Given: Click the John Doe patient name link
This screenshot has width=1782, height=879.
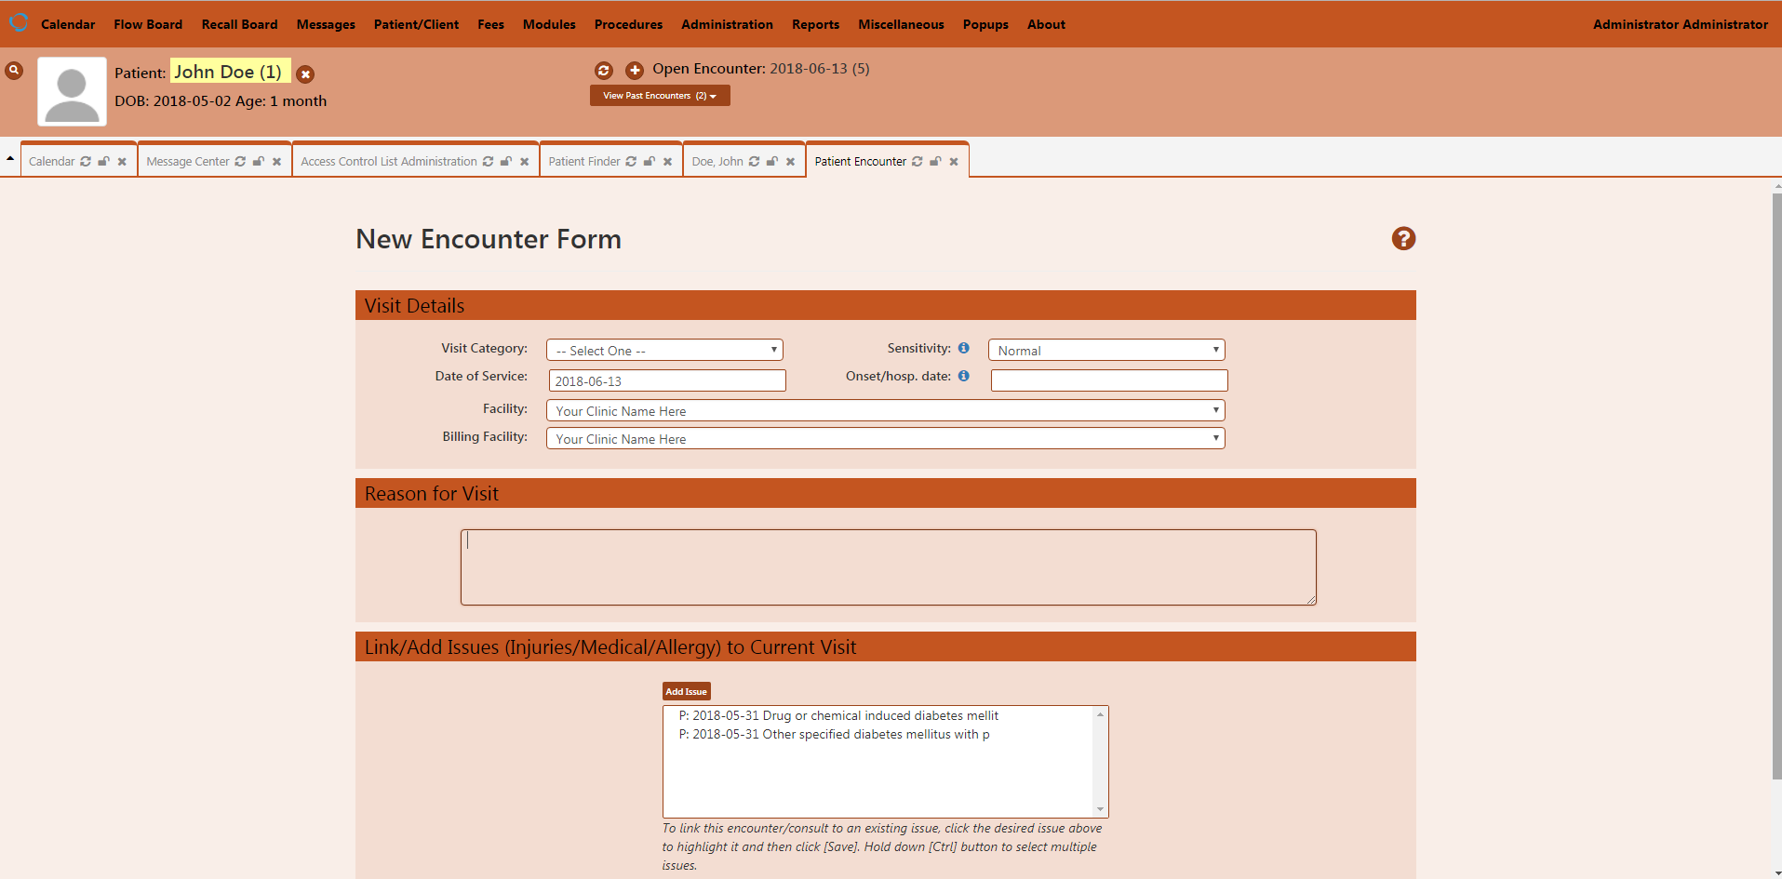Looking at the screenshot, I should point(229,71).
